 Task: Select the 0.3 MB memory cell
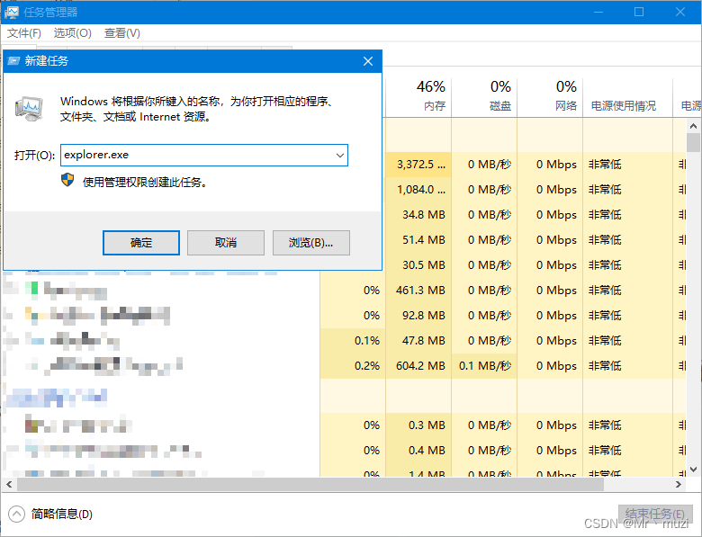418,425
